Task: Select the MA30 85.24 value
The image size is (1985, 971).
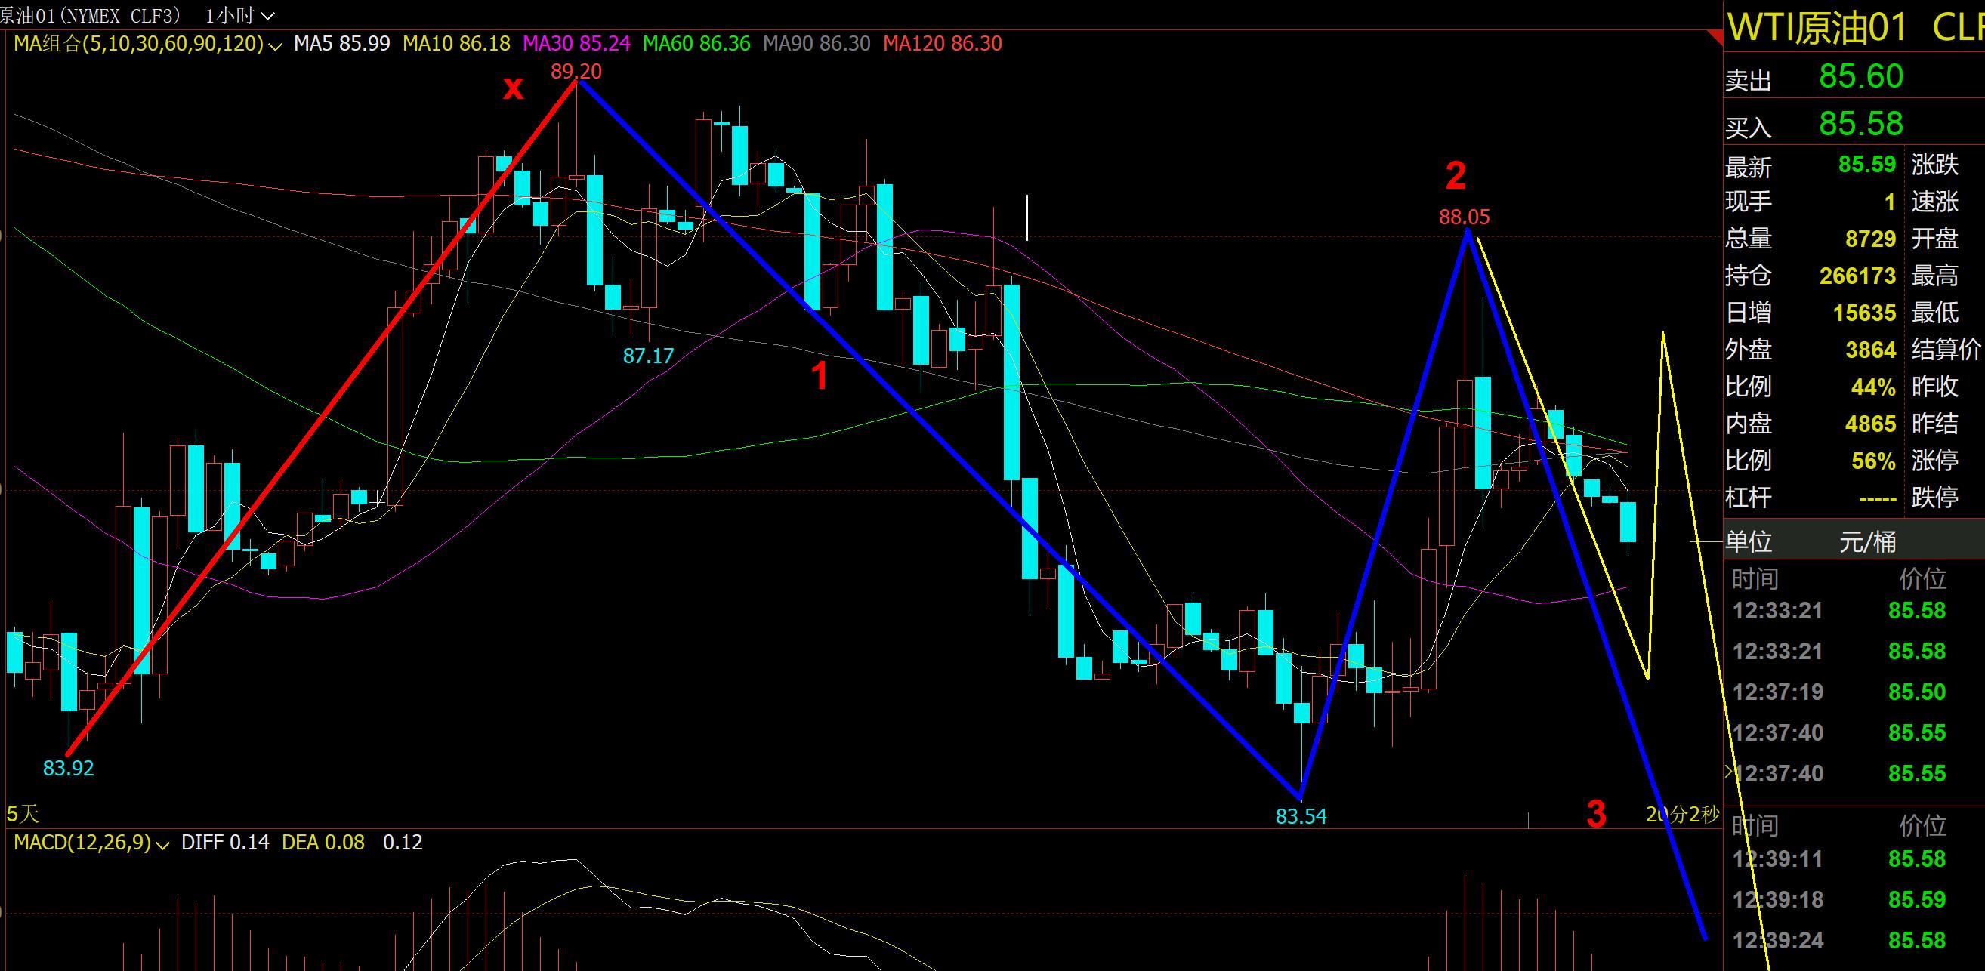Action: click(x=576, y=44)
